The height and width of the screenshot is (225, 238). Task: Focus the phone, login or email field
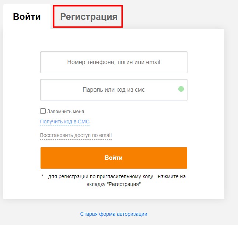click(113, 62)
